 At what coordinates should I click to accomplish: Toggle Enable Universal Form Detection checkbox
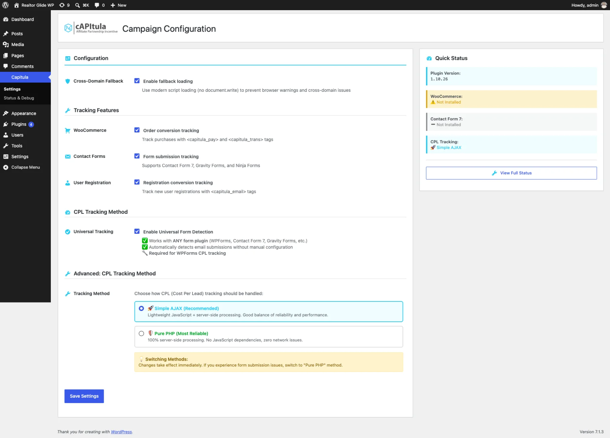tap(137, 231)
